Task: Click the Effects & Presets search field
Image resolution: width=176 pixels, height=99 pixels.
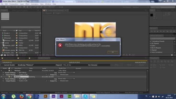Action: (163, 38)
